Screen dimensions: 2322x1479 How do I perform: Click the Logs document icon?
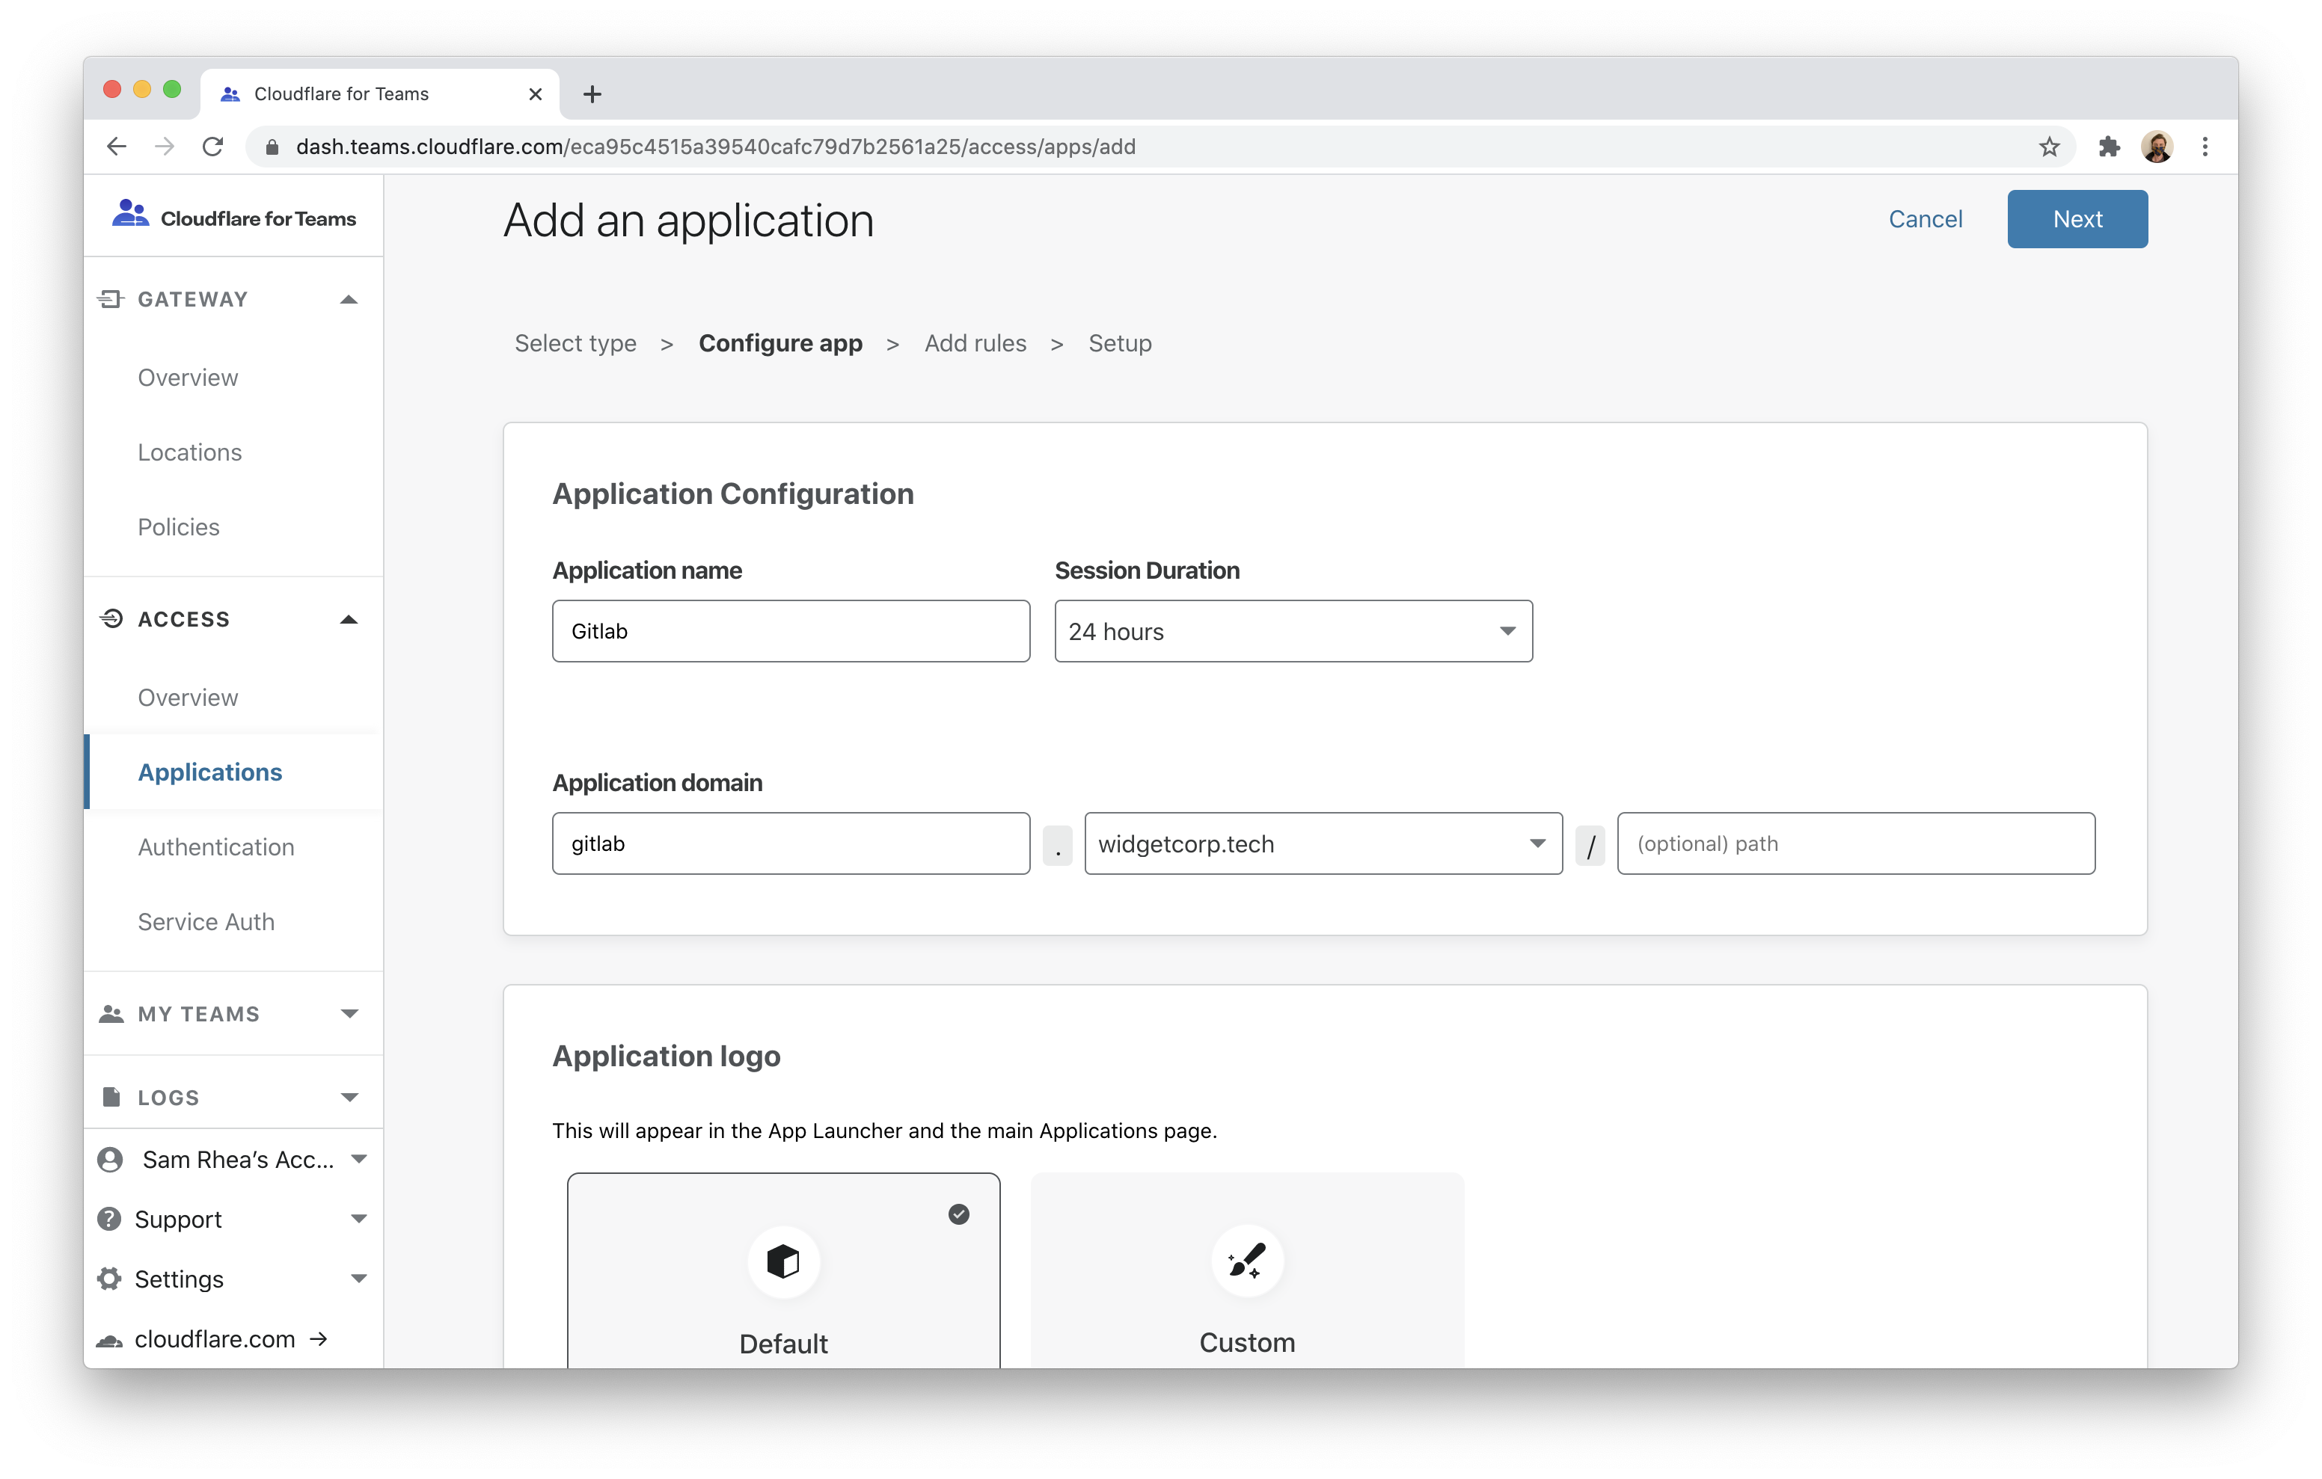109,1096
